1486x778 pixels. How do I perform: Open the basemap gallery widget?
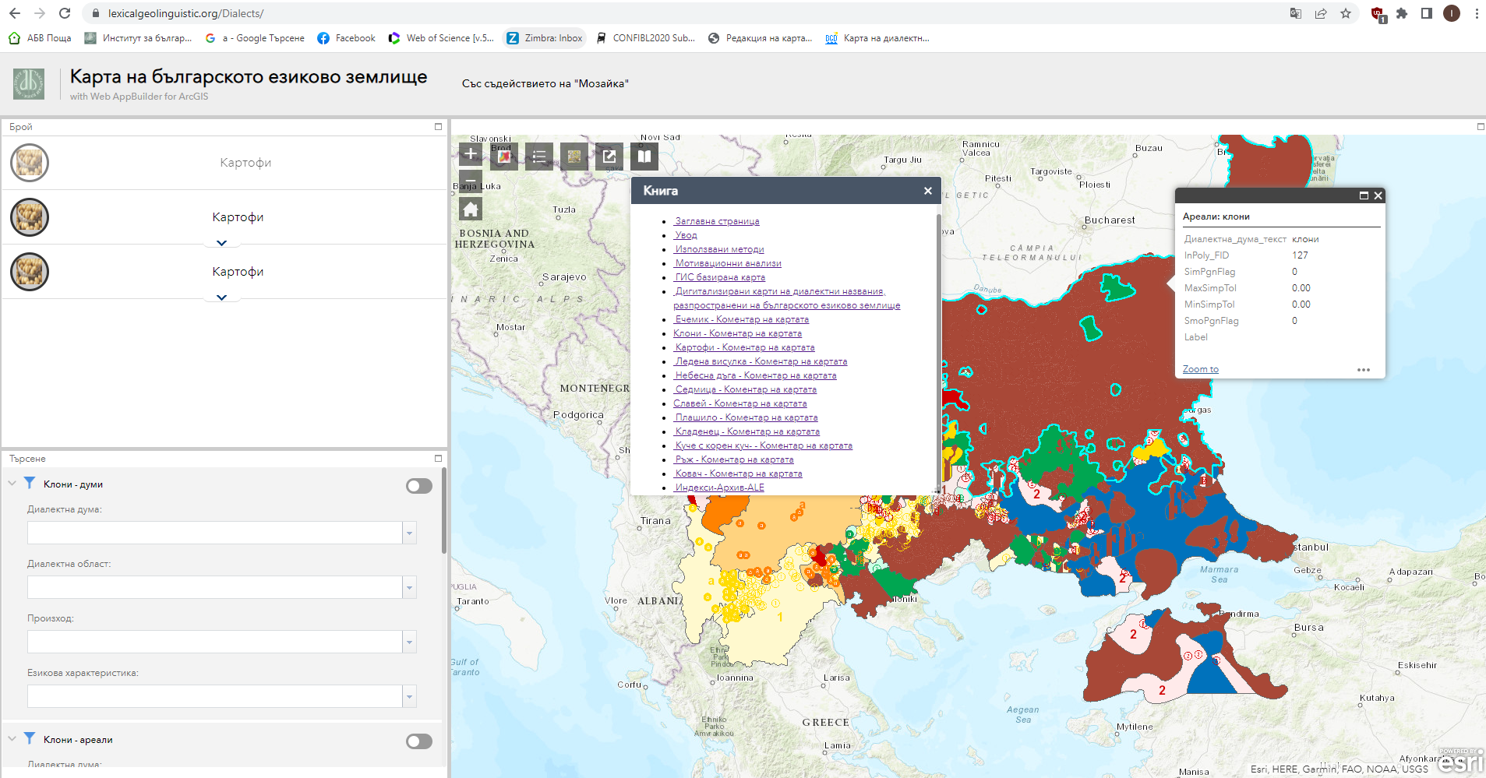(x=574, y=157)
